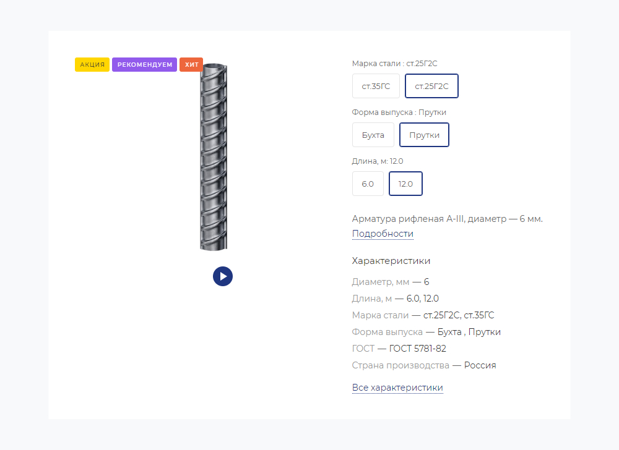Click the Арматура рифленая A-III description
Screen dimensions: 619x450
pos(447,218)
